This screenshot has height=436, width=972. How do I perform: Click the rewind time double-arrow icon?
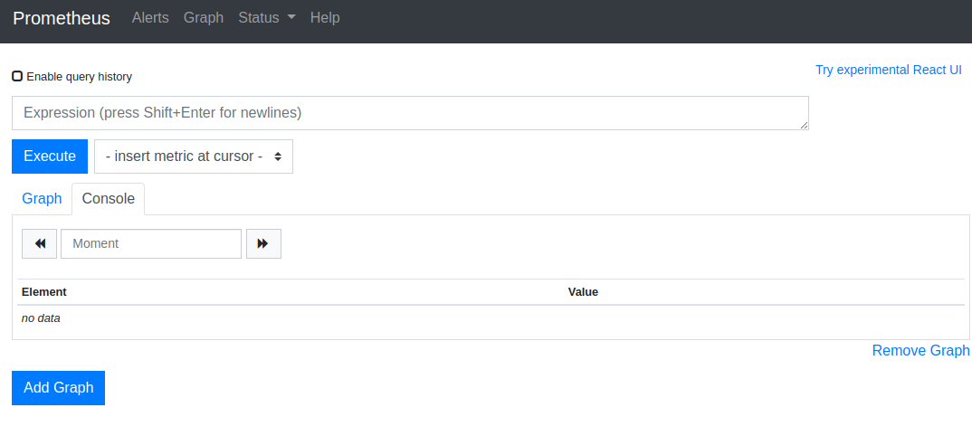[x=41, y=243]
